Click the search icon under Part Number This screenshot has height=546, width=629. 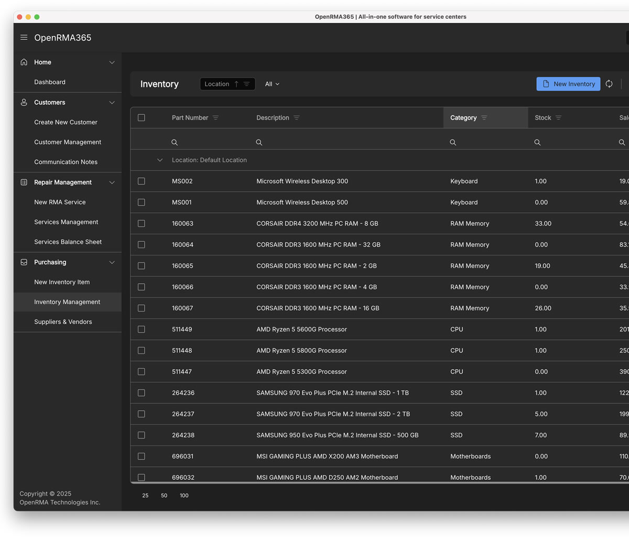click(x=175, y=142)
